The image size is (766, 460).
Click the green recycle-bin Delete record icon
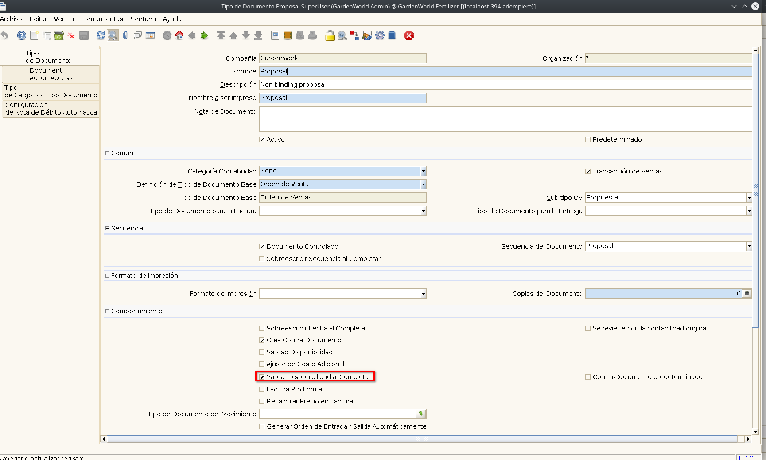tap(59, 35)
